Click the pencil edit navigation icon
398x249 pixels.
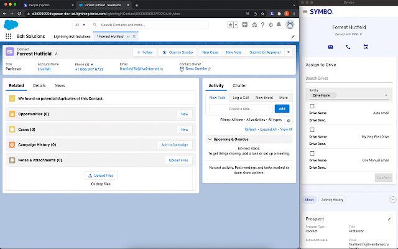click(x=293, y=37)
